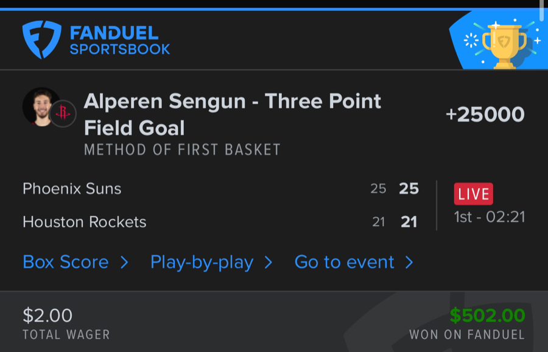Click the +25000 odds value
Screen dimensions: 548x352
coord(485,114)
